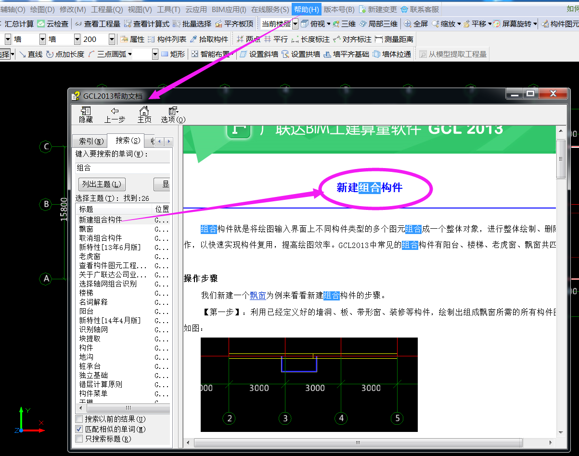Open the BIM应用(I) menu

point(229,9)
